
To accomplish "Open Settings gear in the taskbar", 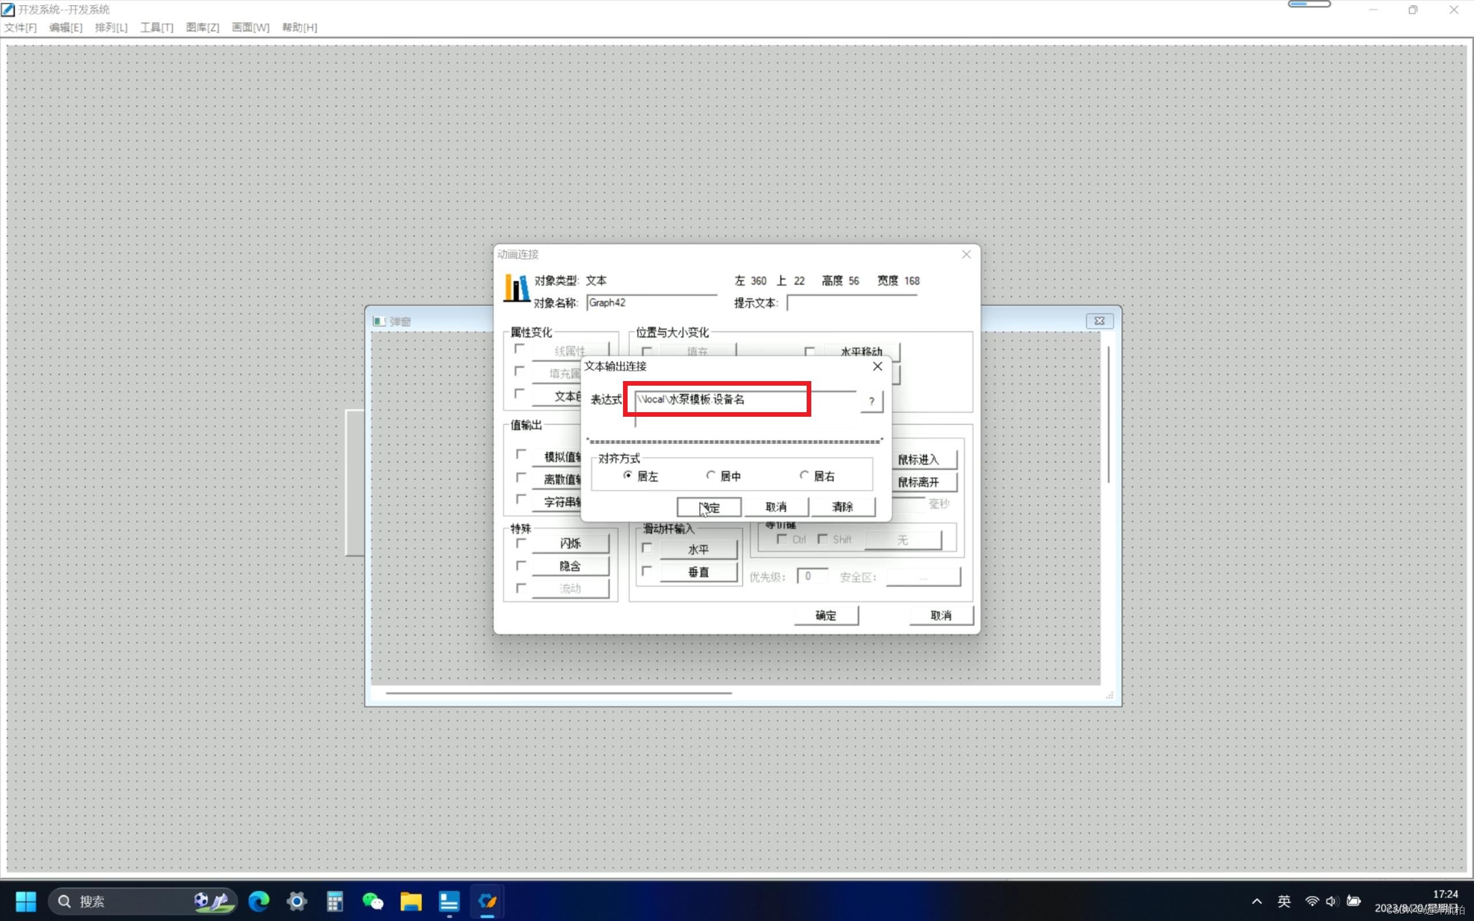I will [x=297, y=901].
